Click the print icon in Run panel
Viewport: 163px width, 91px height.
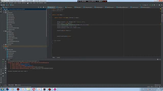point(6,71)
